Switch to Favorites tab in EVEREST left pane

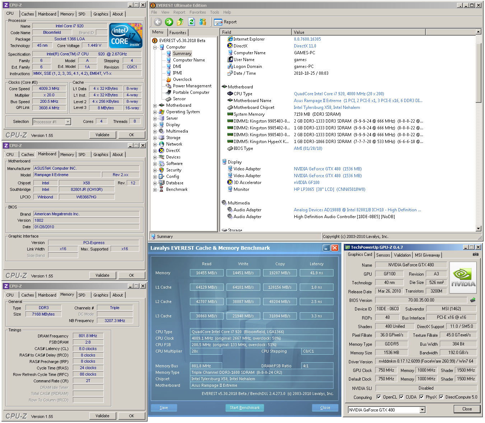click(178, 32)
